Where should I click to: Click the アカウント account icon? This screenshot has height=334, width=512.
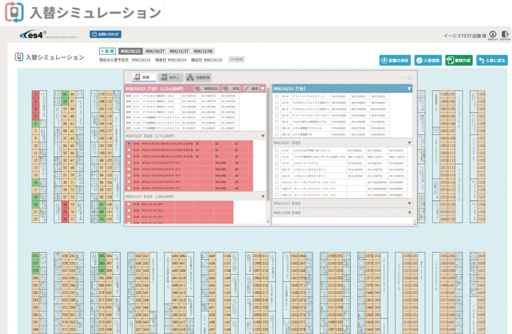click(492, 35)
